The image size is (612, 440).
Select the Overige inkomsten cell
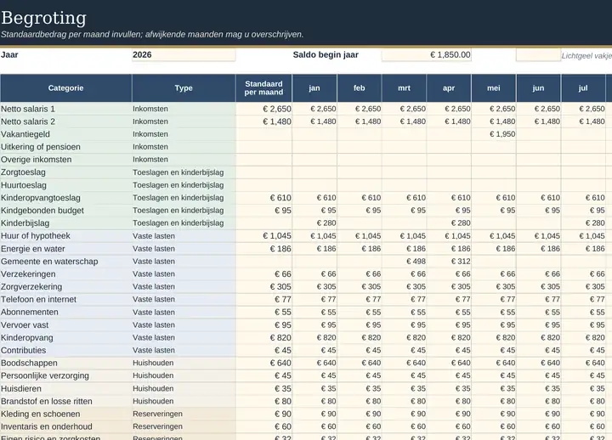tap(66, 160)
